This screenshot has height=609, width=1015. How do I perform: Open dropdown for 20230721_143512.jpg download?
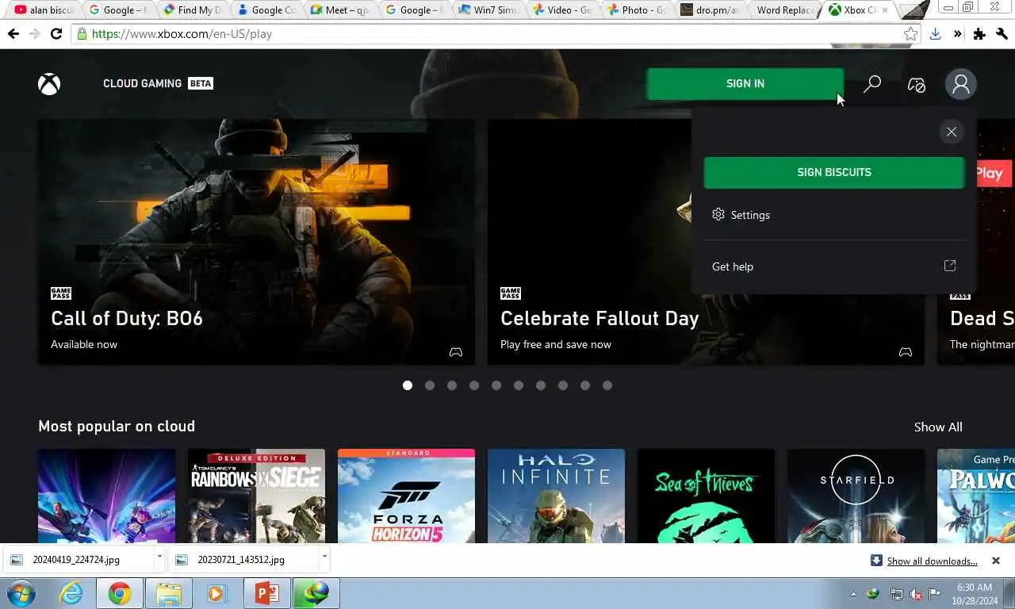coord(324,557)
